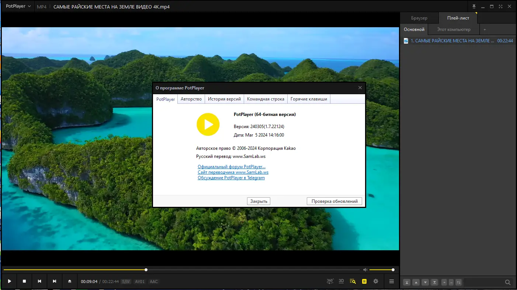The width and height of the screenshot is (517, 290).
Task: Jump to the previous track
Action: coord(39,281)
